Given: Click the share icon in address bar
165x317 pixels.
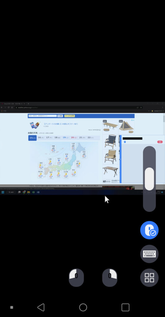Looking at the screenshot, I should [x=138, y=107].
